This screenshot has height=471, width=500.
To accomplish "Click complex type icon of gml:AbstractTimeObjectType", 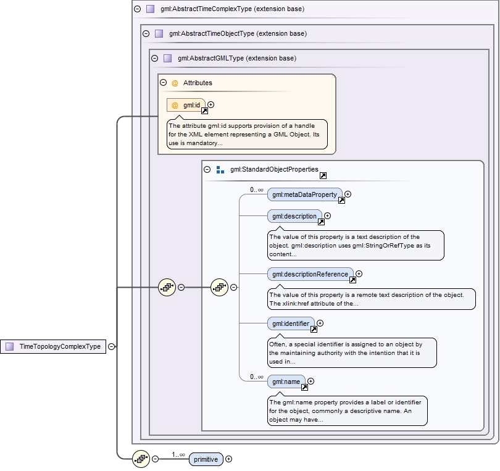I will tap(159, 33).
